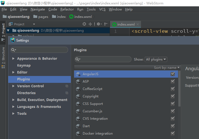Image resolution: width=199 pixels, height=139 pixels.
Task: Open the Tools menu in menu bar
Action: point(91,9)
